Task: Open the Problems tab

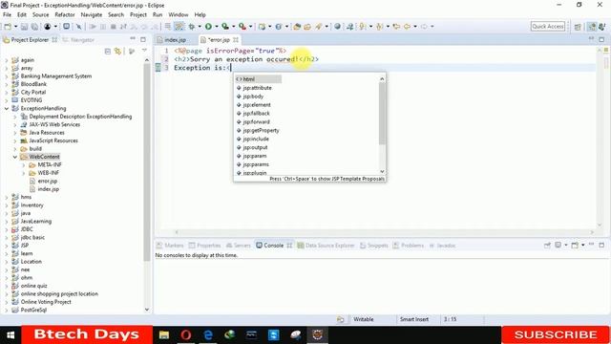Action: pyautogui.click(x=409, y=246)
